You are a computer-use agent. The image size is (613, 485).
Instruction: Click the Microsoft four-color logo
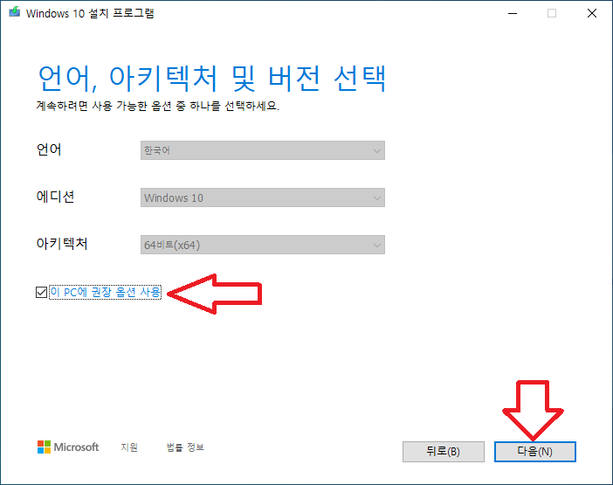point(45,447)
